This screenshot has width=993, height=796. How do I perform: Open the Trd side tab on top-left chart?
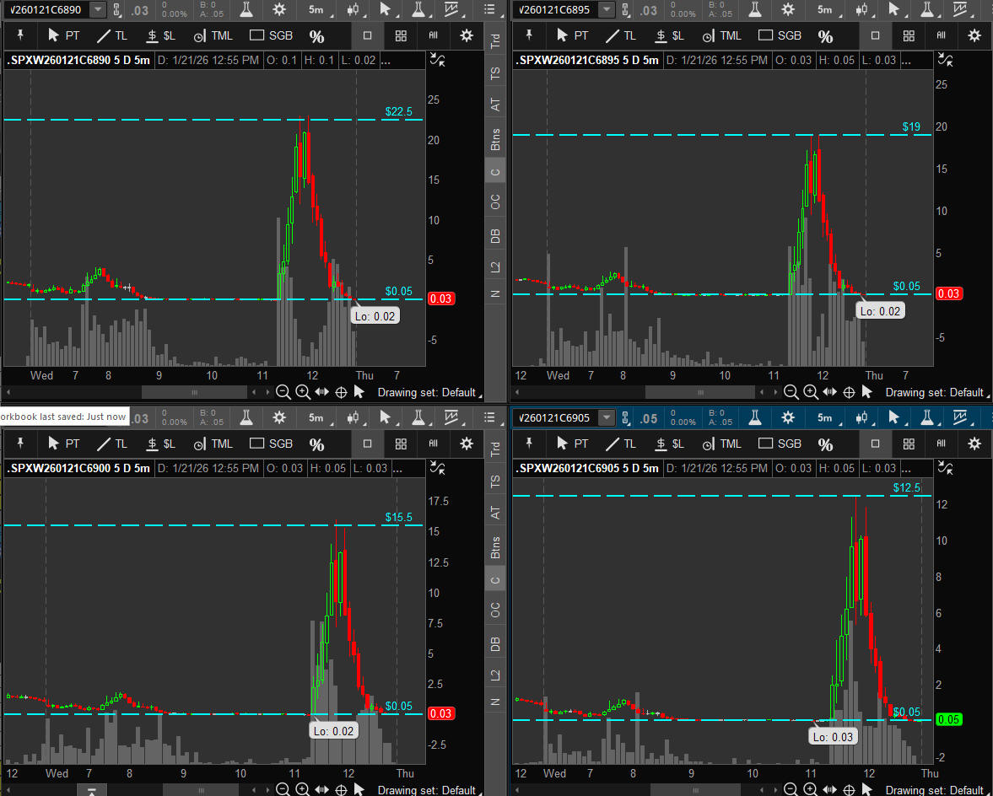click(x=496, y=42)
